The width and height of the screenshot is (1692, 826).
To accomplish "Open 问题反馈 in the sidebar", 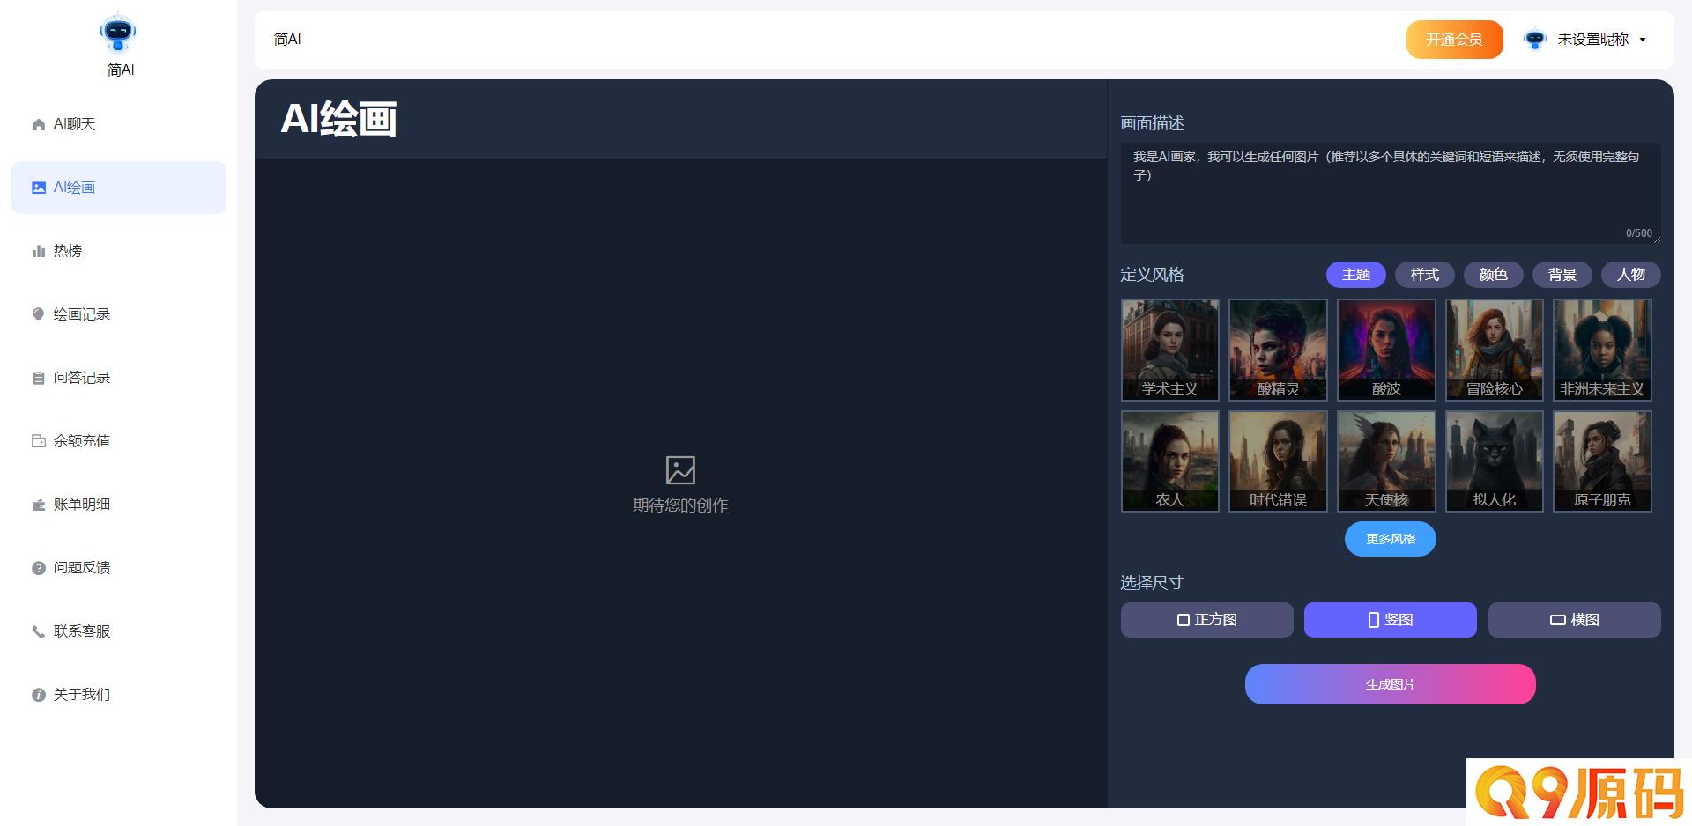I will 118,568.
